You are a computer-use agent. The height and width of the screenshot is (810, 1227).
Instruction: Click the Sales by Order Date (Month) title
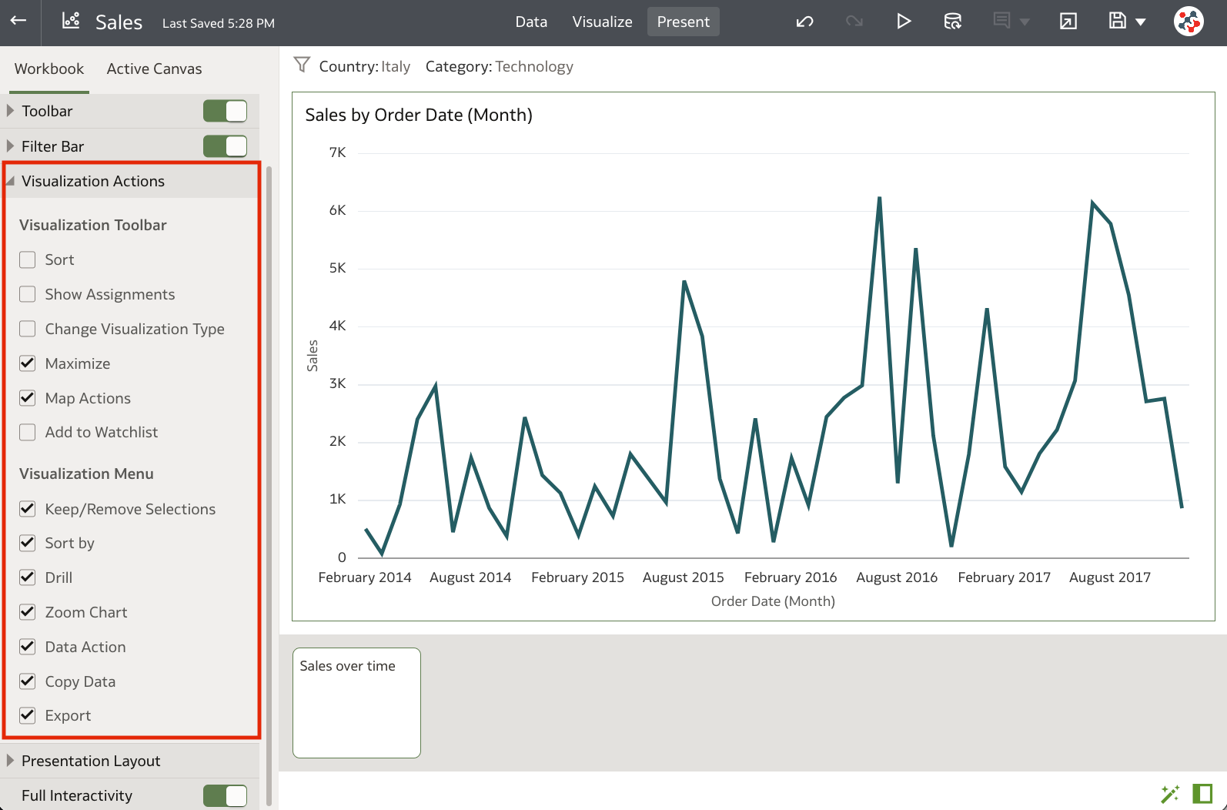tap(419, 115)
